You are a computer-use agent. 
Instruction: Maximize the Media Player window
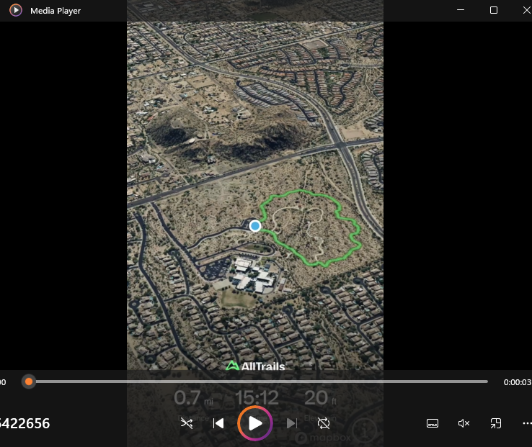[x=494, y=10]
